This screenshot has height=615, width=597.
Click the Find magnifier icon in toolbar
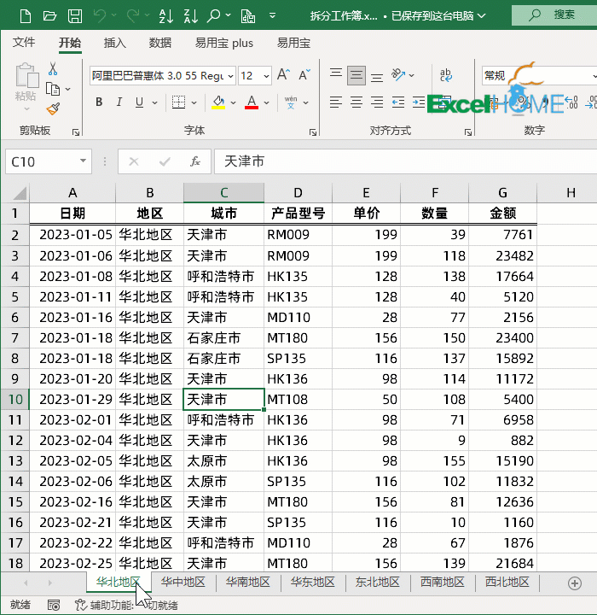click(x=214, y=16)
